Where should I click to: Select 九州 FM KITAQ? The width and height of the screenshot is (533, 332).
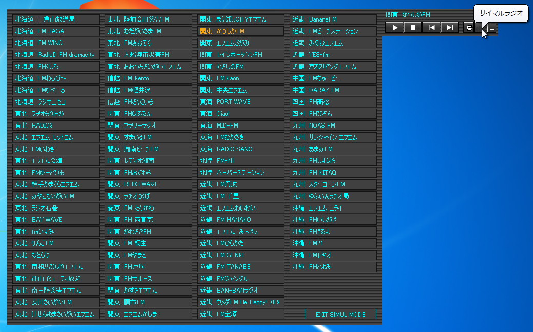point(333,173)
